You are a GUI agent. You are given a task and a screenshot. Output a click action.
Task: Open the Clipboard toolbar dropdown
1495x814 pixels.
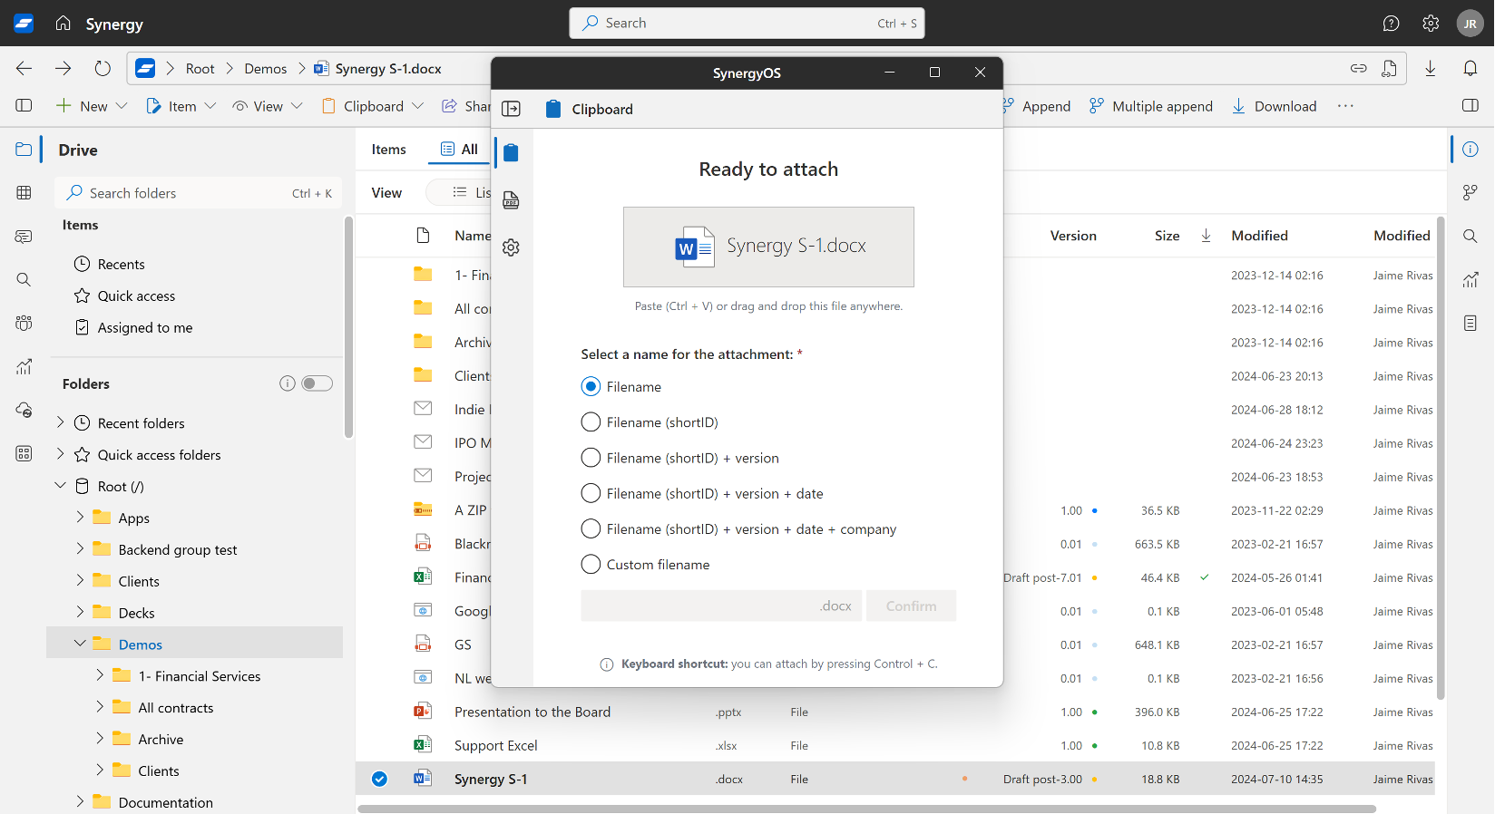pos(373,106)
